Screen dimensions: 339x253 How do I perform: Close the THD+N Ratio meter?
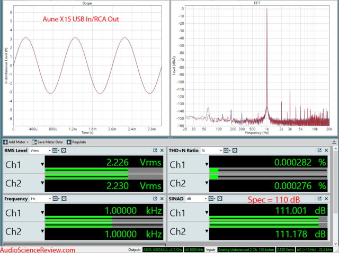(326, 151)
